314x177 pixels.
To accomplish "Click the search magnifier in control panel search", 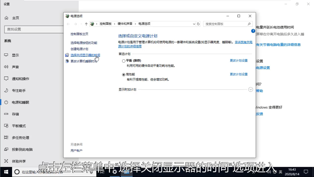I will 249,24.
